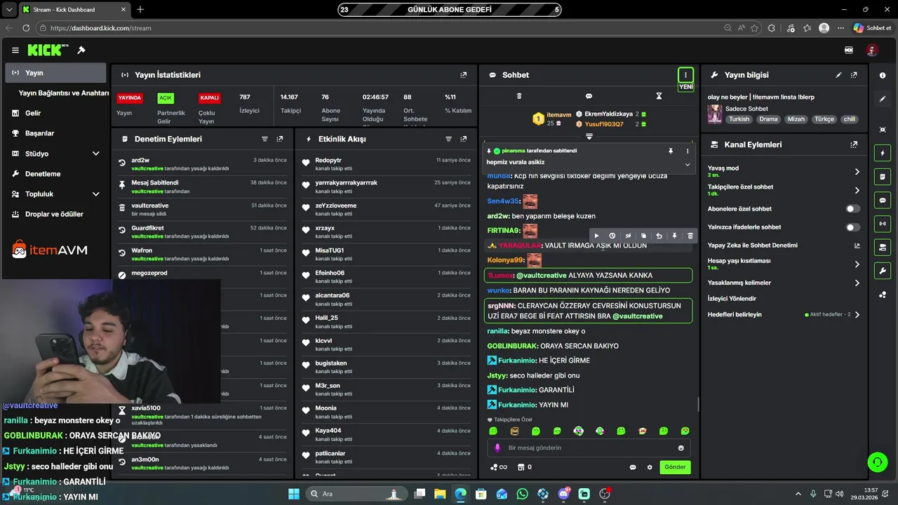Click the KAPALI Çoklu Yayın badge
Viewport: 898px width, 505px height.
point(209,98)
